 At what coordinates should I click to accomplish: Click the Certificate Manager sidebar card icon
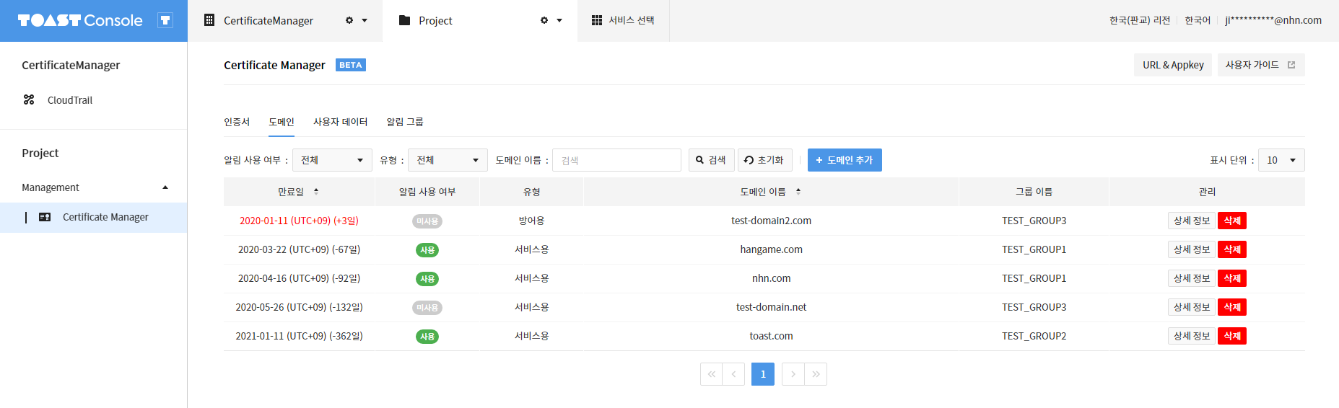[x=45, y=217]
